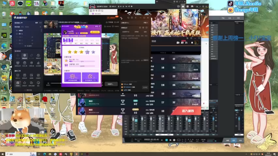The width and height of the screenshot is (278, 156).
Task: Switch to the 编辑 tab in DAW
Action: click(228, 140)
